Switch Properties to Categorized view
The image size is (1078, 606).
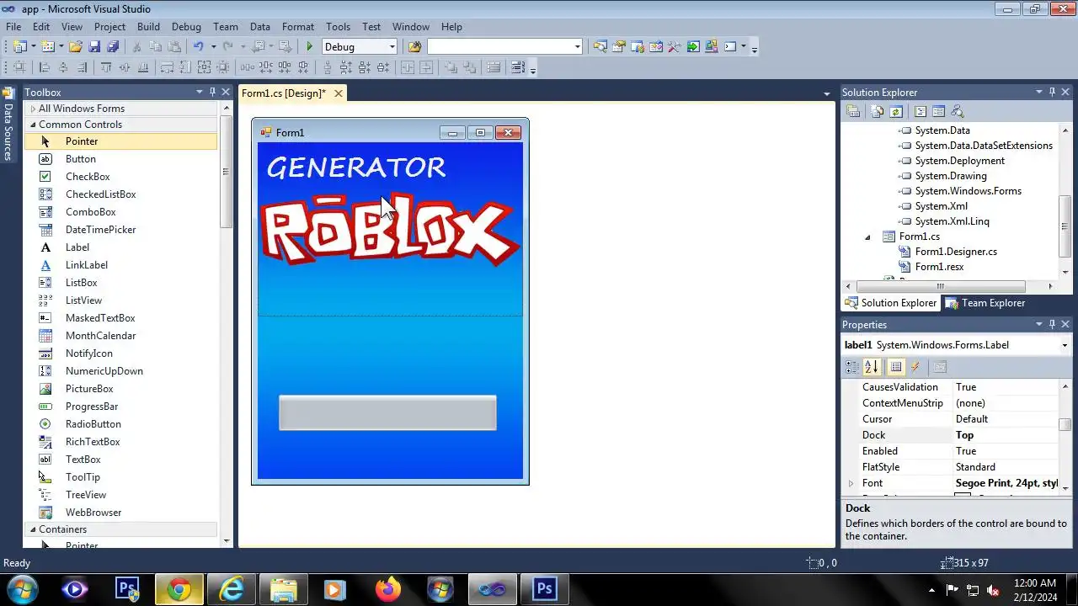tap(852, 367)
